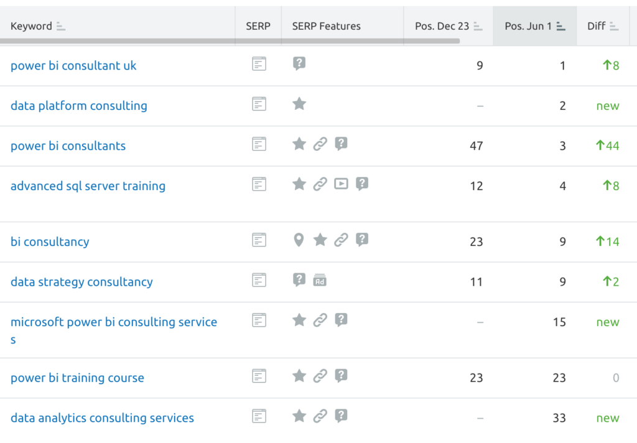Click Diff value 2 for data strategy consultancy
Viewport: 637px width, 443px height.
click(611, 281)
